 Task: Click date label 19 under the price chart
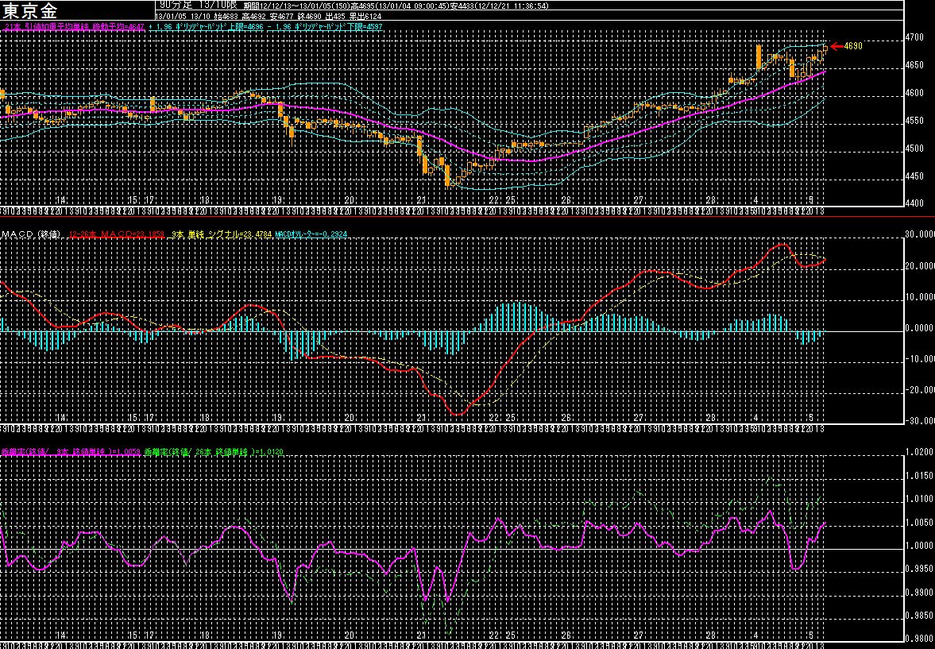[x=277, y=201]
